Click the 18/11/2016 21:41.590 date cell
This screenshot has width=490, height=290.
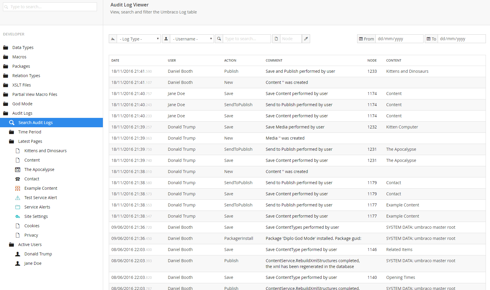(x=132, y=71)
